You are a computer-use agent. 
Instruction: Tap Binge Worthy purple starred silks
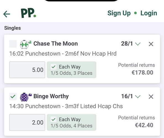point(24,97)
